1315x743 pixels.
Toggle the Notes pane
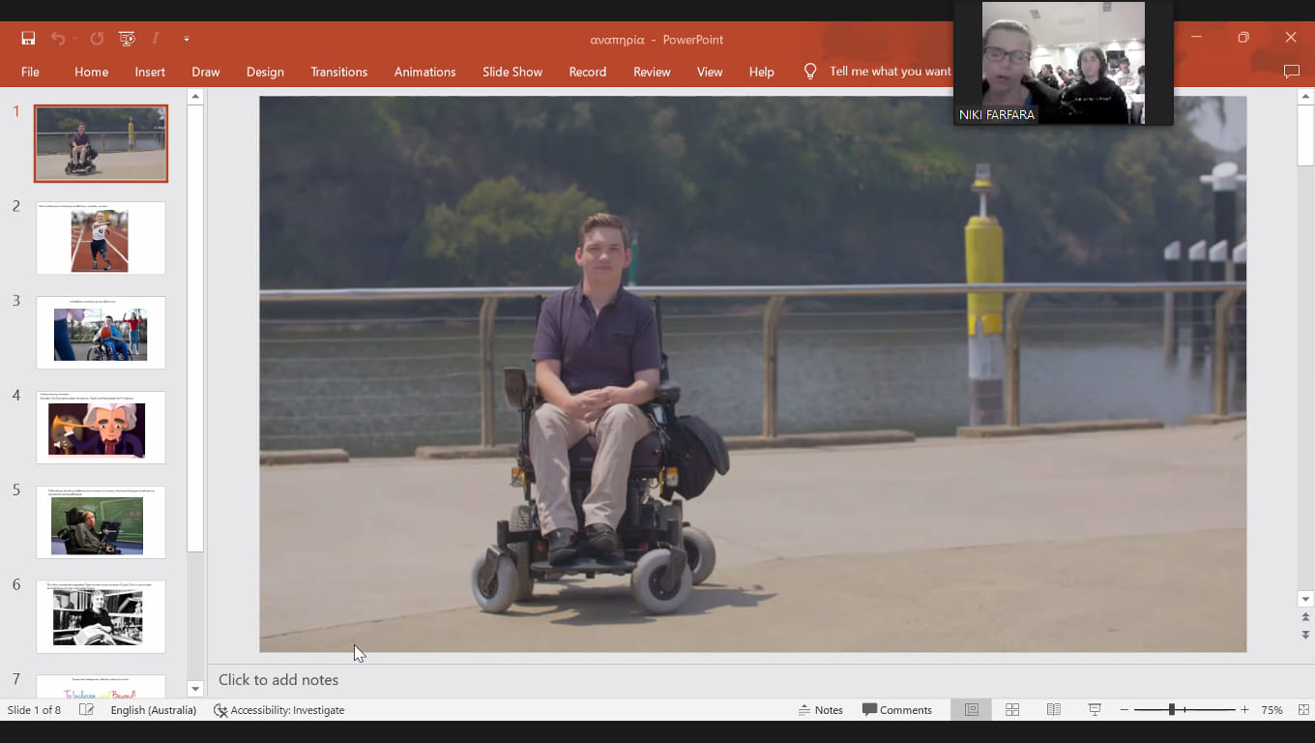point(820,710)
